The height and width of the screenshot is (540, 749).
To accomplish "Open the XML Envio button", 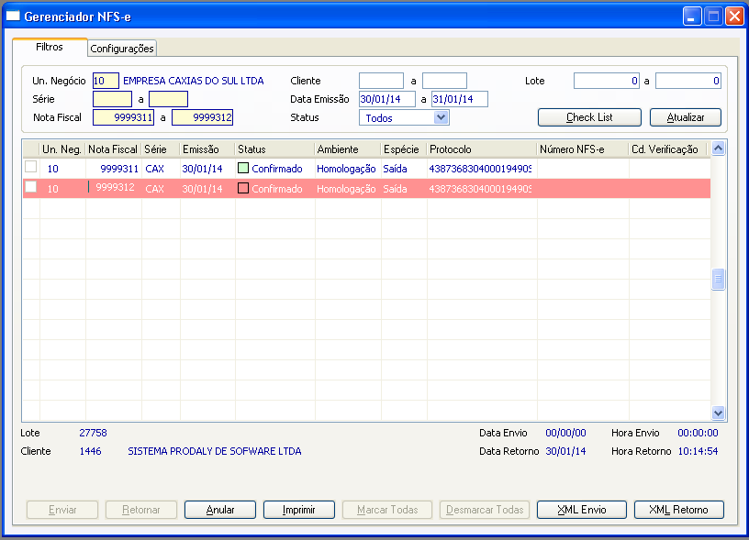I will 582,510.
